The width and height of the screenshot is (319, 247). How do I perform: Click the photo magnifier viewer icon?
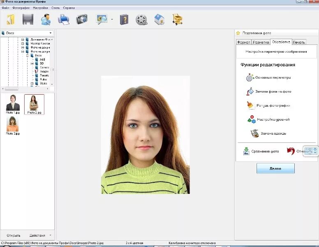pos(102,19)
